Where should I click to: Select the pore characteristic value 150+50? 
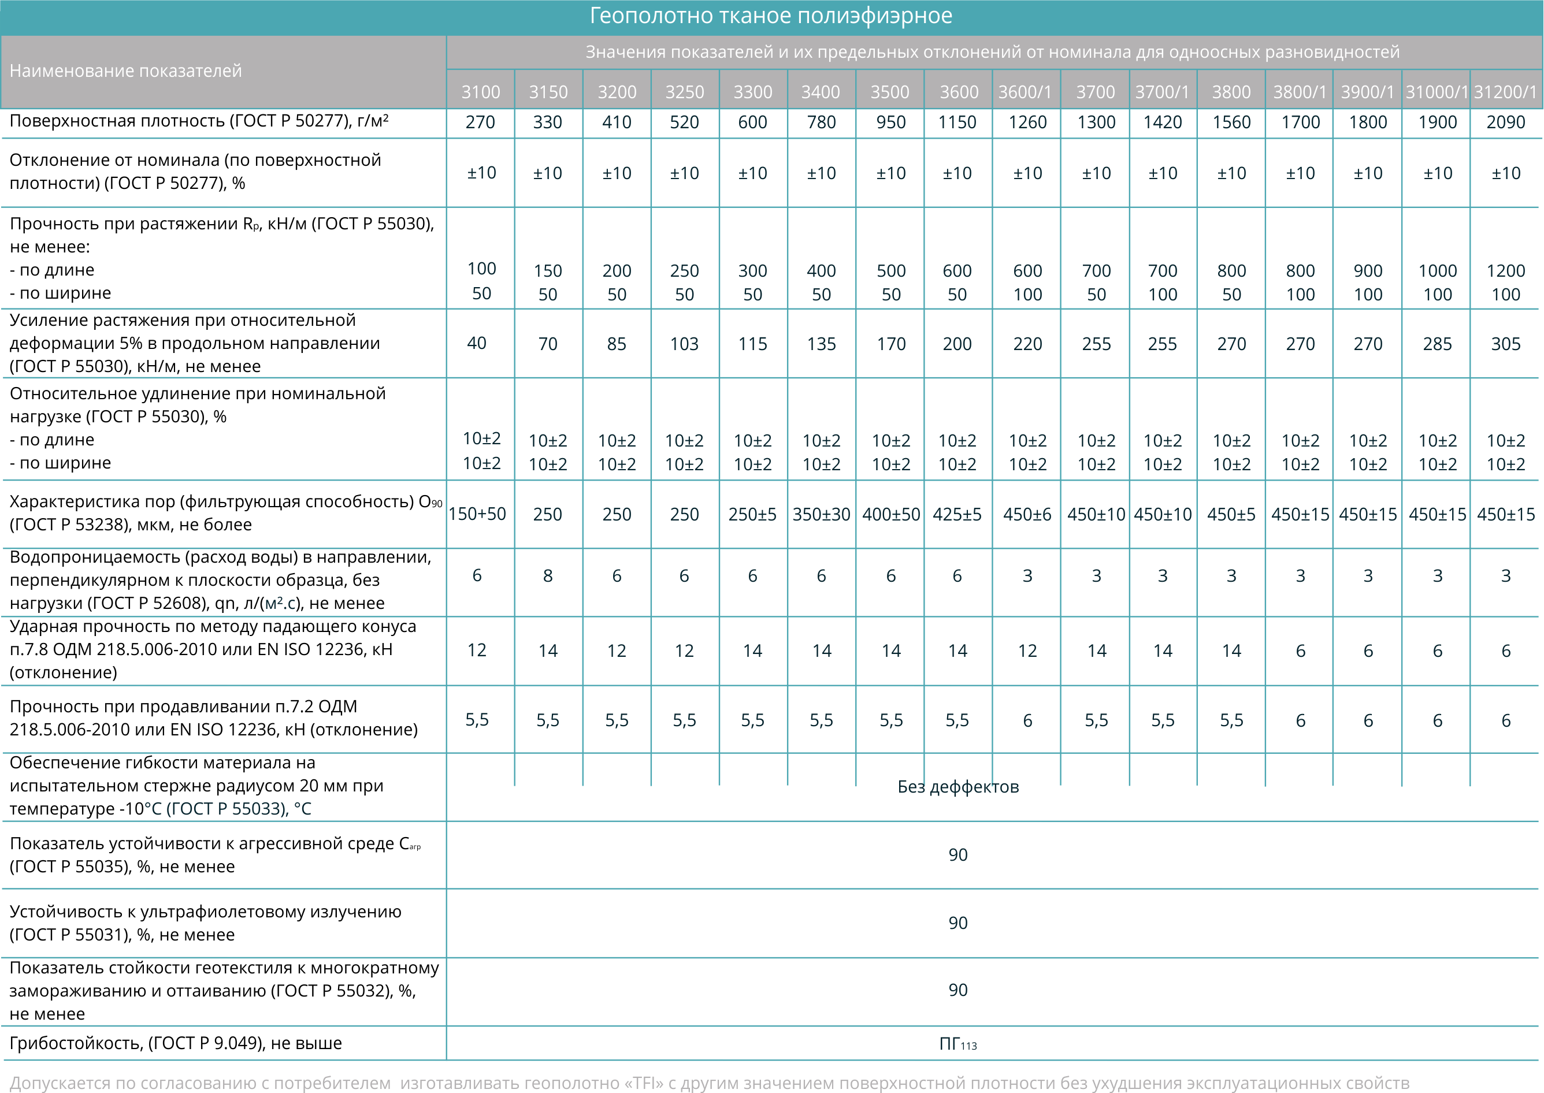(x=477, y=514)
